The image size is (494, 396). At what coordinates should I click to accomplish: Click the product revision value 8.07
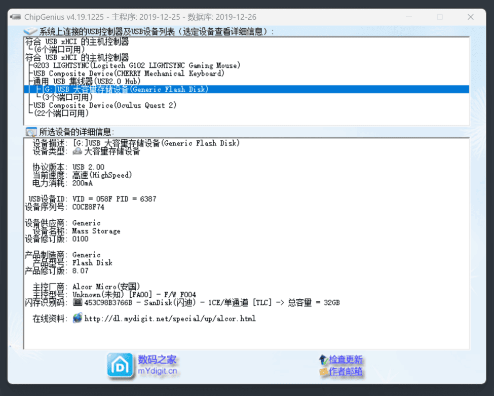coord(81,271)
